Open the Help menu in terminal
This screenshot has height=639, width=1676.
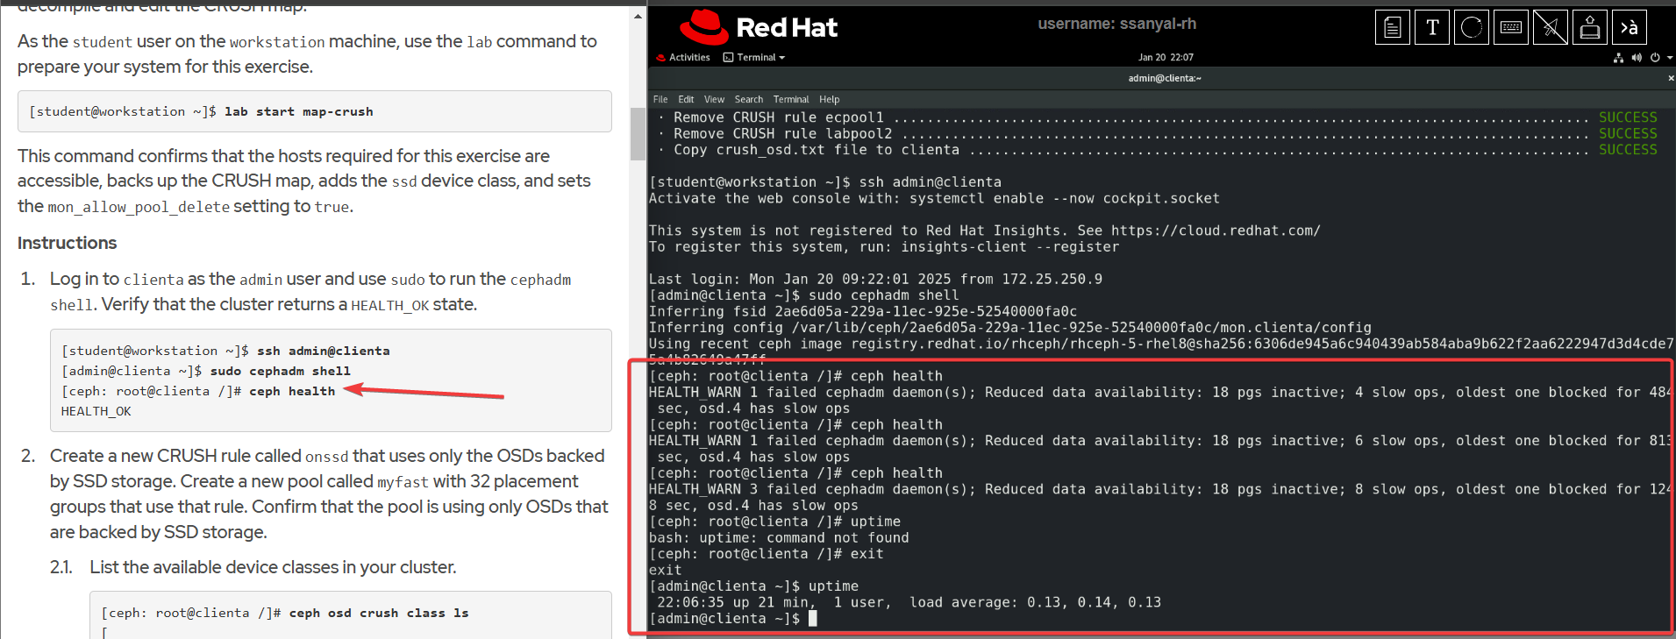[830, 99]
